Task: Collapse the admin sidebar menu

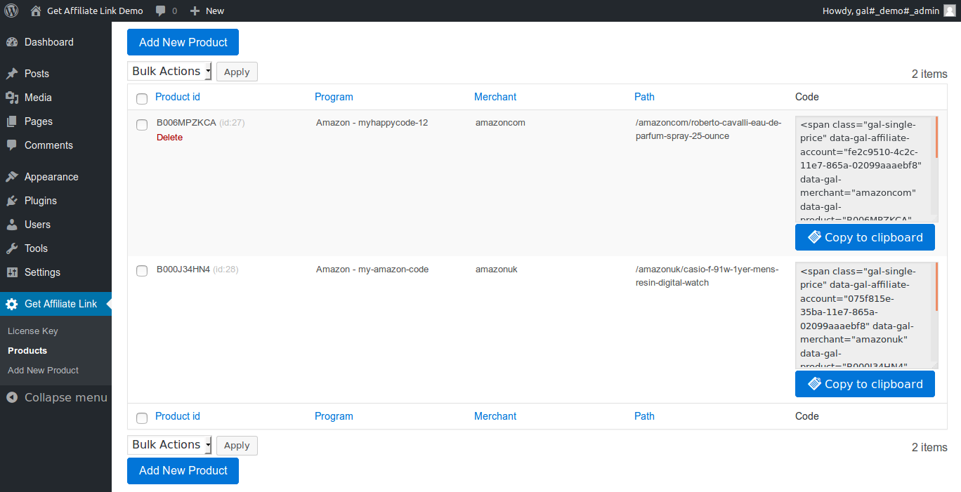Action: coord(55,397)
